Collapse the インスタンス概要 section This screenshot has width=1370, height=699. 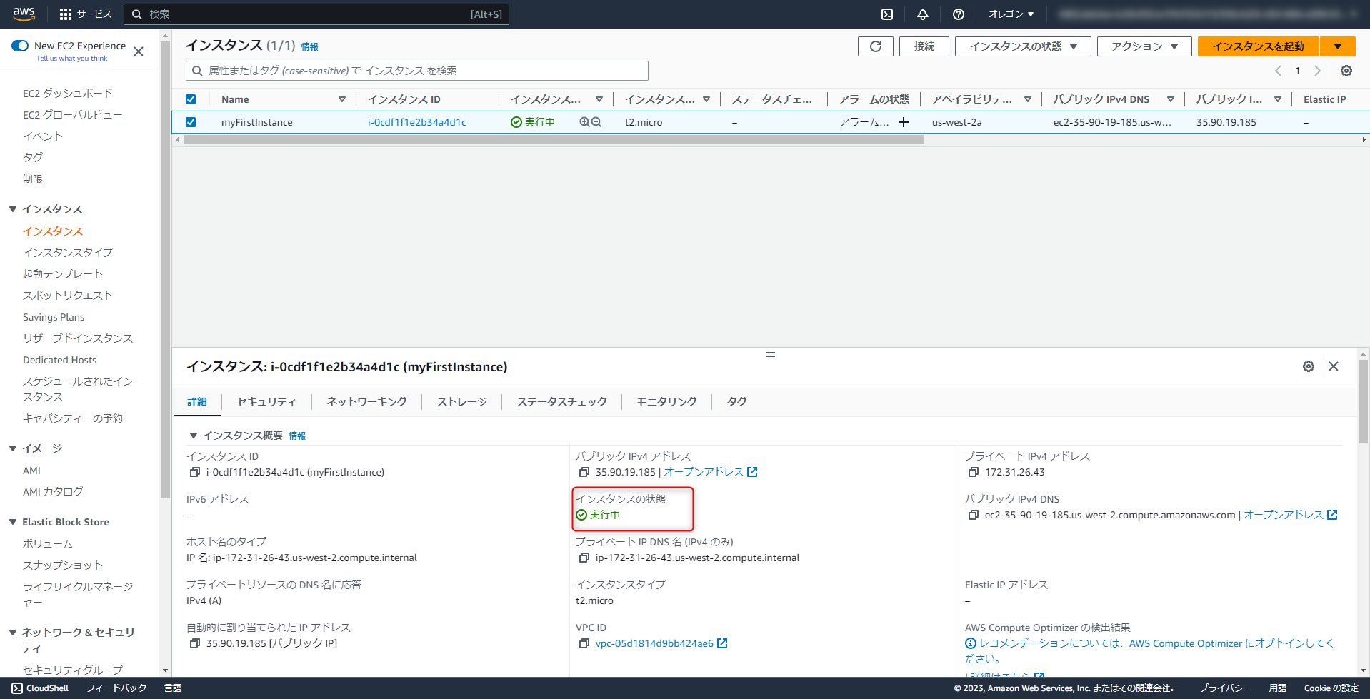tap(193, 435)
